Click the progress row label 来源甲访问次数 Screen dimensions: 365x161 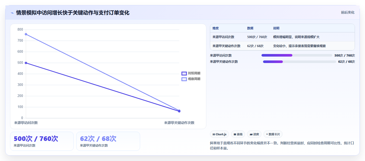[x=221, y=55]
